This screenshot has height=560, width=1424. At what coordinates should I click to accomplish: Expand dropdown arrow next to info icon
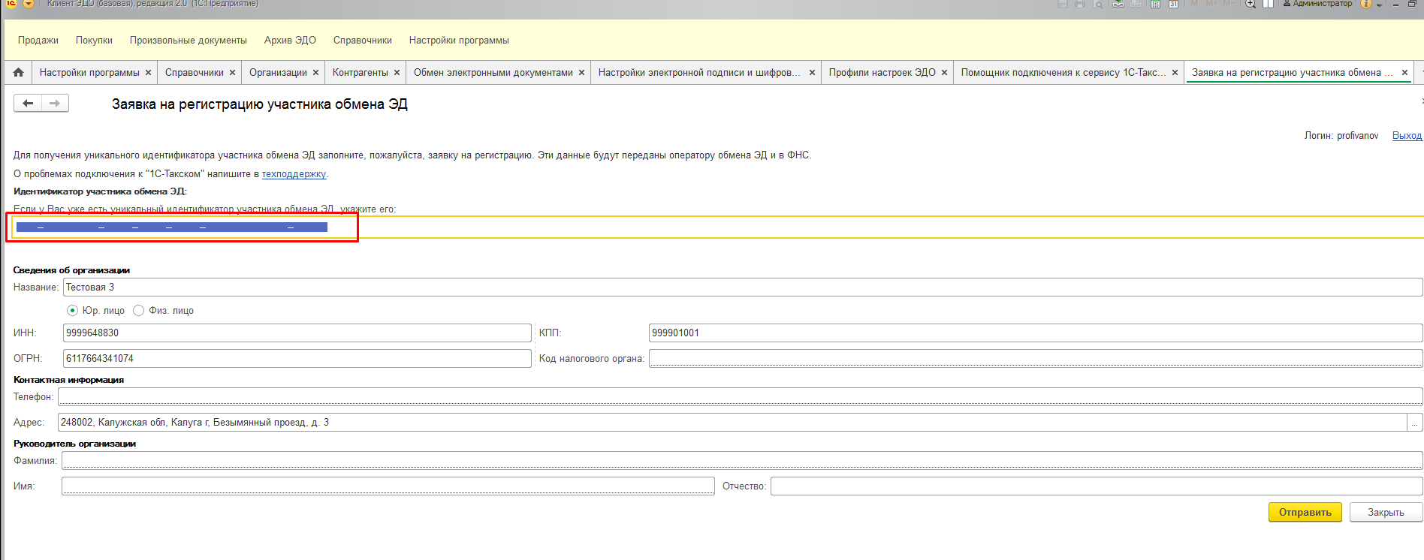point(1379,5)
